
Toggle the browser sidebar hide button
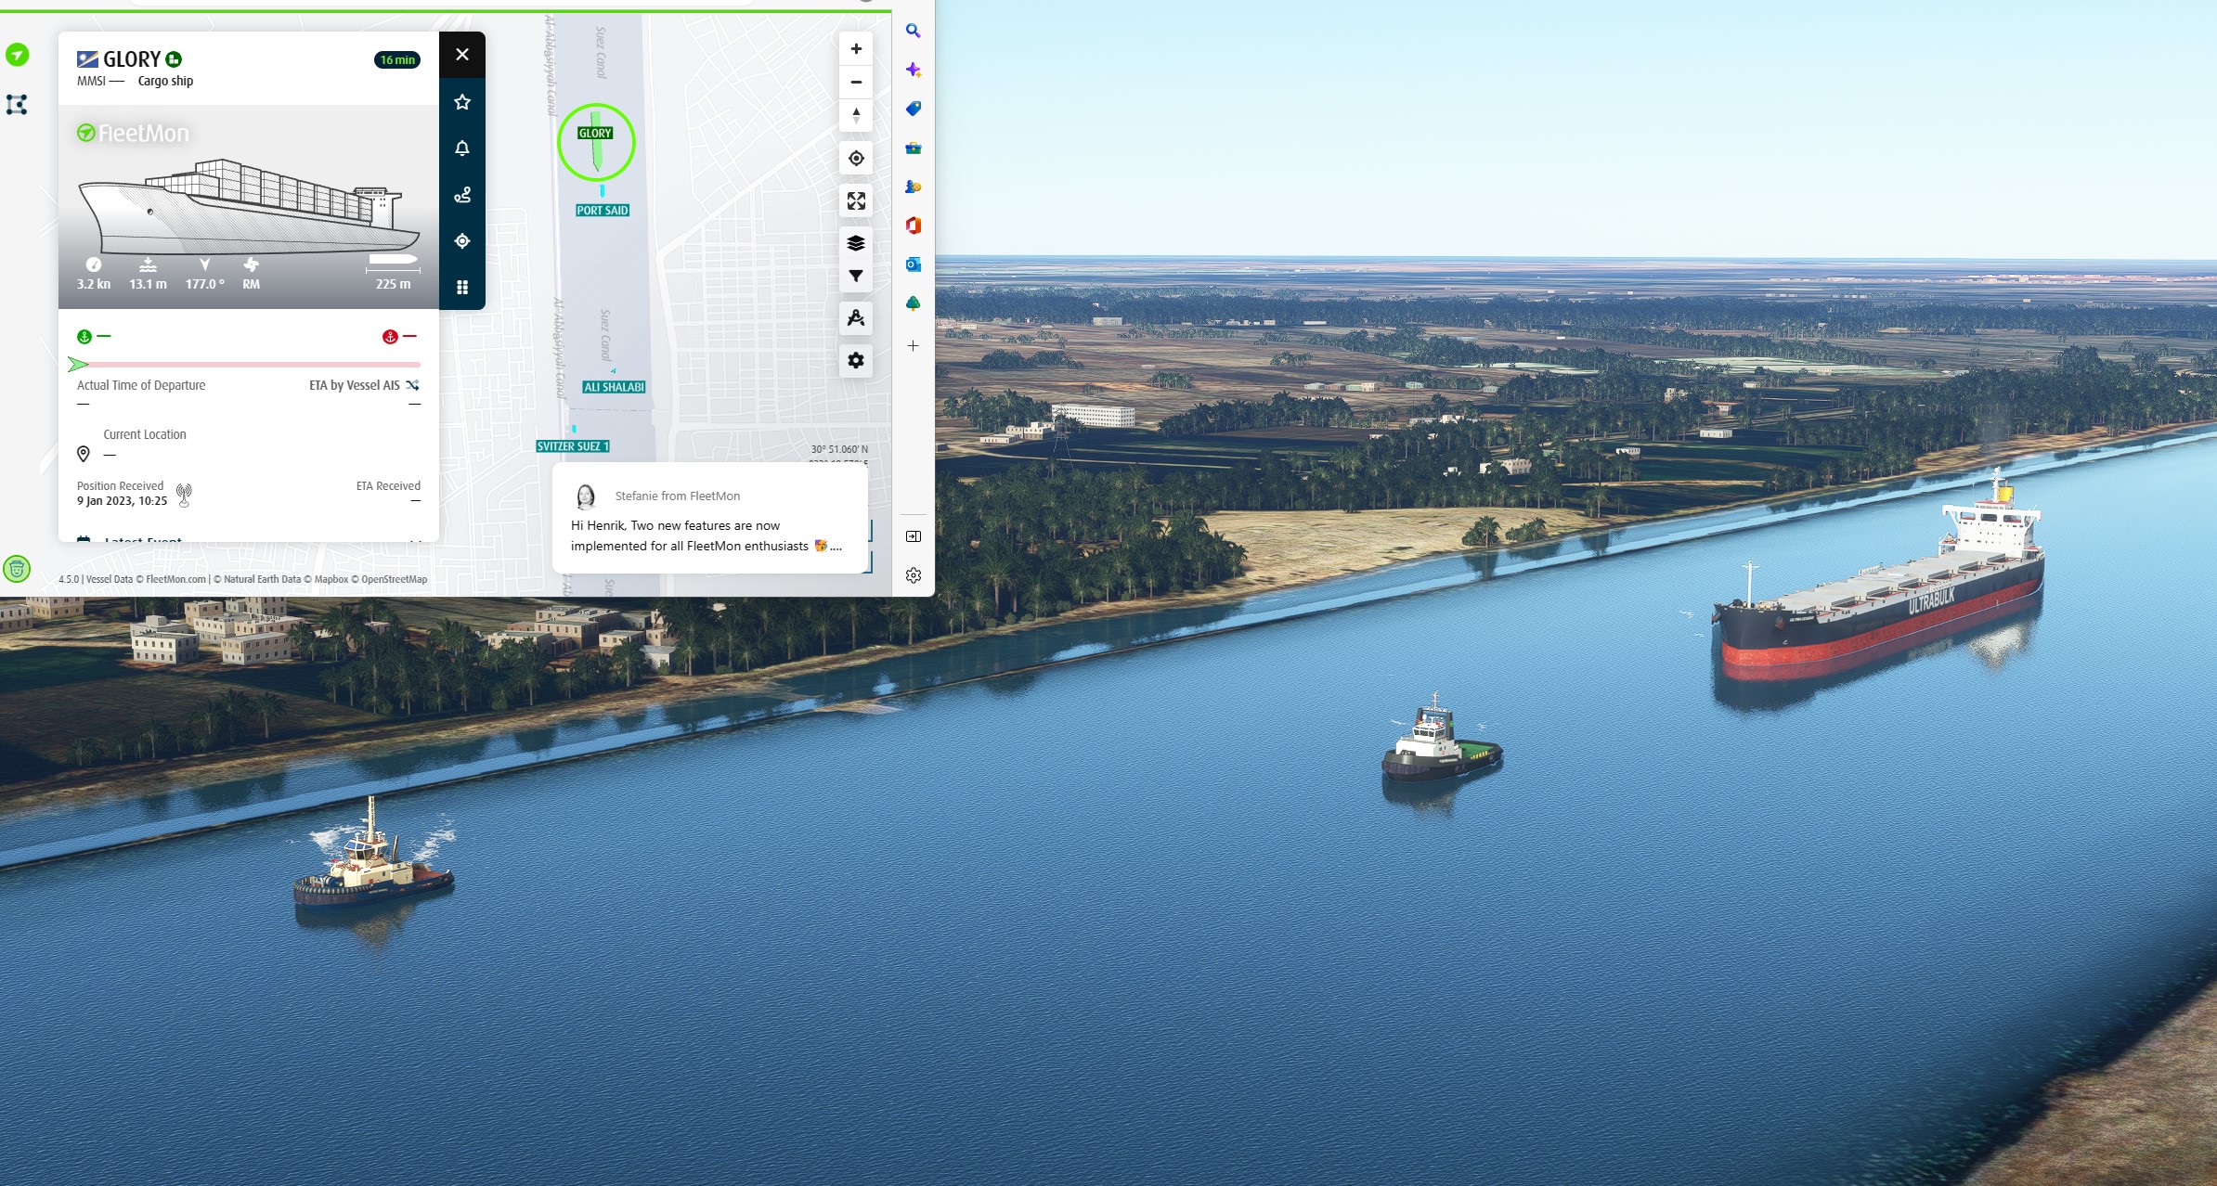[x=914, y=536]
